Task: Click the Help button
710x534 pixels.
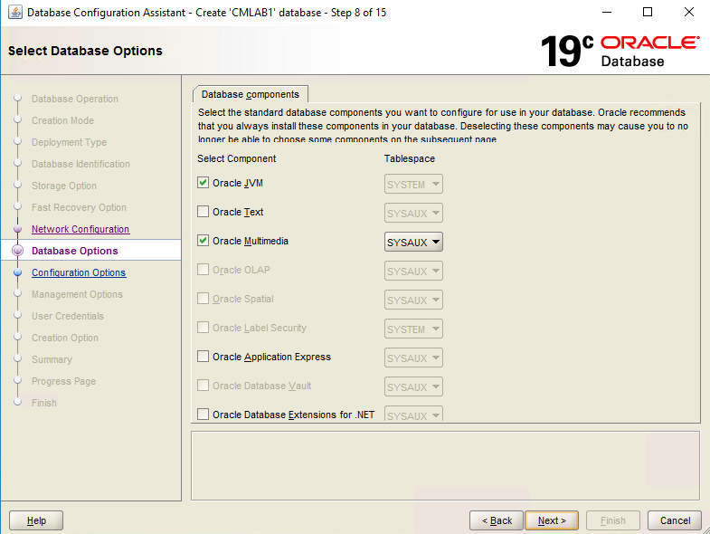Action: pos(36,520)
